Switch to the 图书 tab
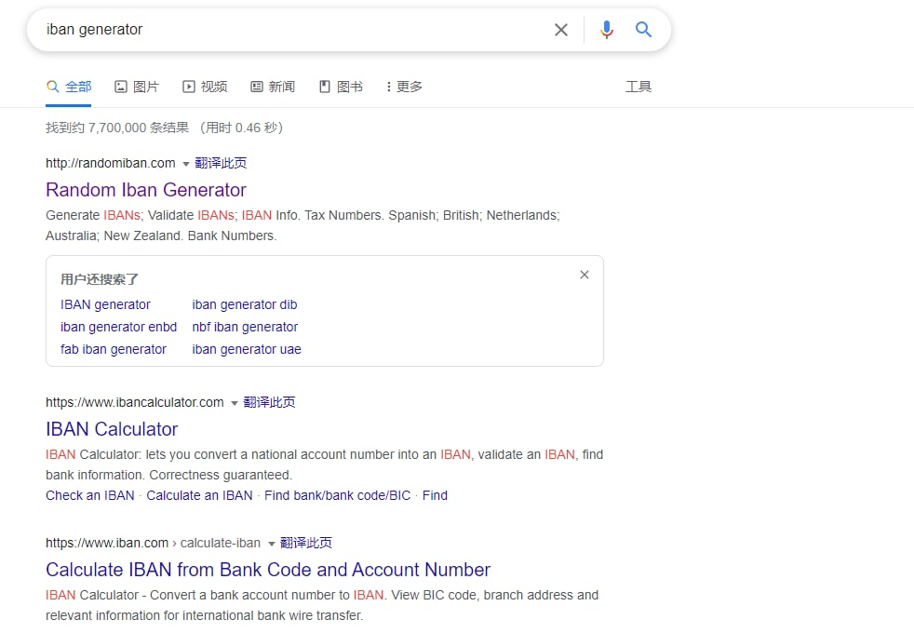The height and width of the screenshot is (633, 914). pyautogui.click(x=341, y=87)
